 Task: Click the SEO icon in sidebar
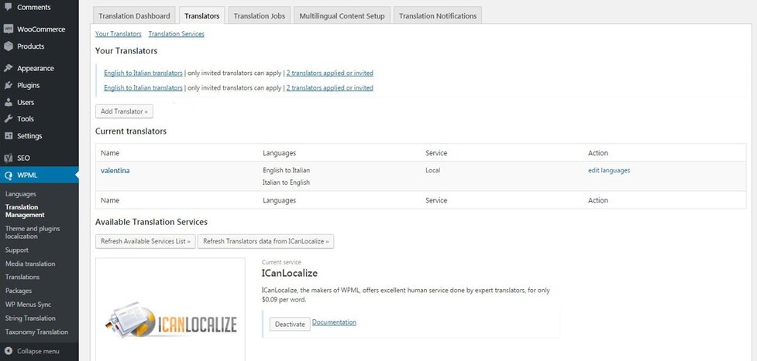pyautogui.click(x=9, y=158)
